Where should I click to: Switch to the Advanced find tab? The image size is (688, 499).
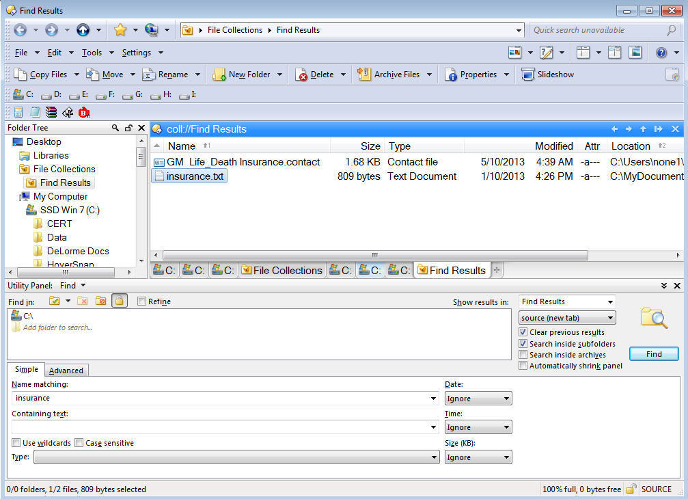point(66,370)
